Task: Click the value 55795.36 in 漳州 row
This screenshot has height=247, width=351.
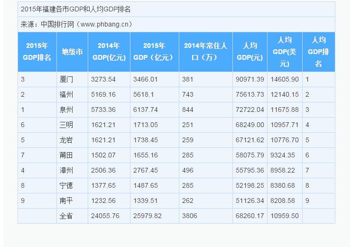Action: tap(250, 170)
